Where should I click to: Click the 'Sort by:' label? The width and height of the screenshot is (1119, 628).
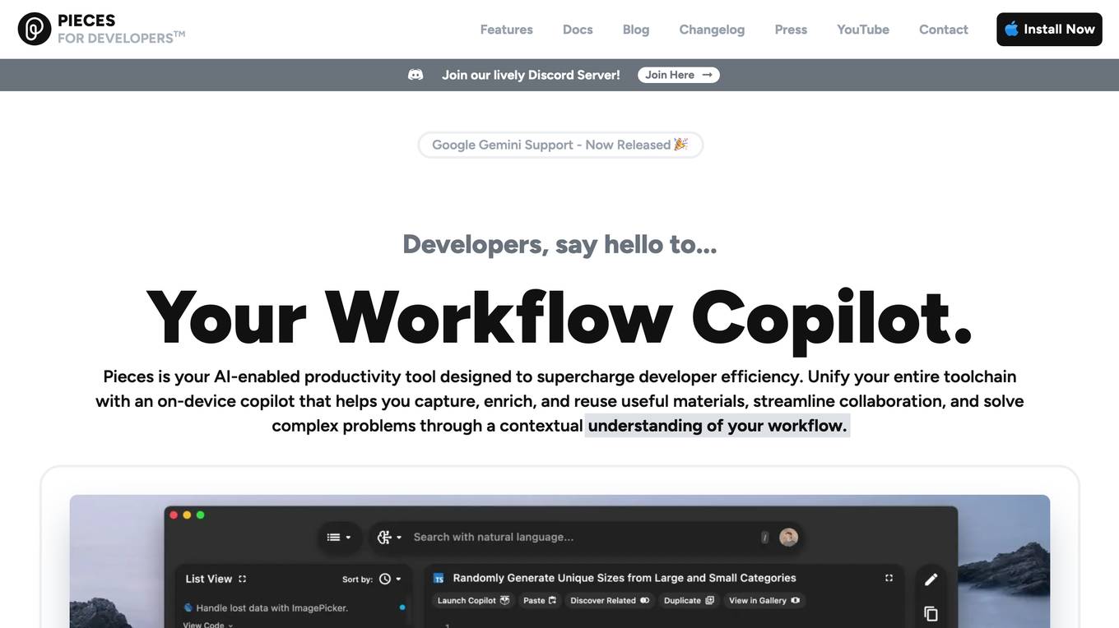tap(357, 580)
